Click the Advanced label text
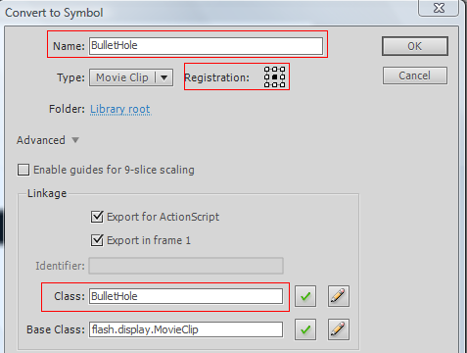The width and height of the screenshot is (467, 353). tap(41, 140)
